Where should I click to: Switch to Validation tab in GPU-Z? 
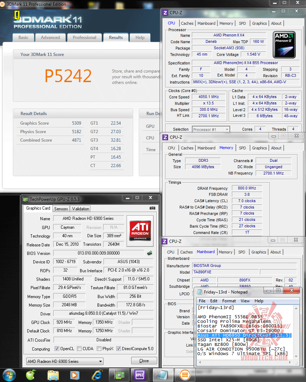(80, 209)
